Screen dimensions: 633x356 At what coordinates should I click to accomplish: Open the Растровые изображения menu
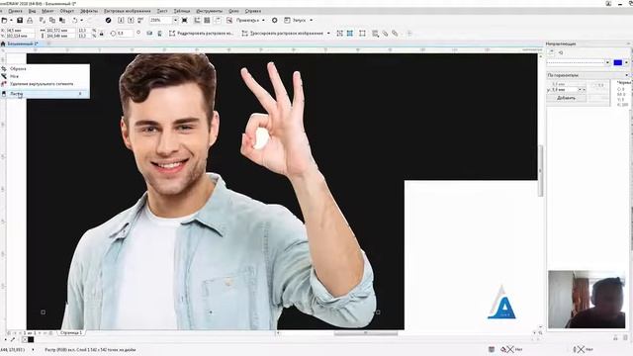point(128,11)
